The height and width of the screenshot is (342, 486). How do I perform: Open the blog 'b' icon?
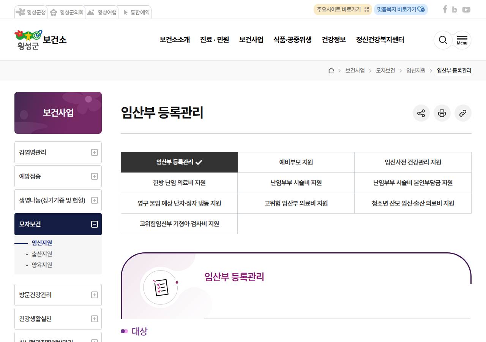454,10
